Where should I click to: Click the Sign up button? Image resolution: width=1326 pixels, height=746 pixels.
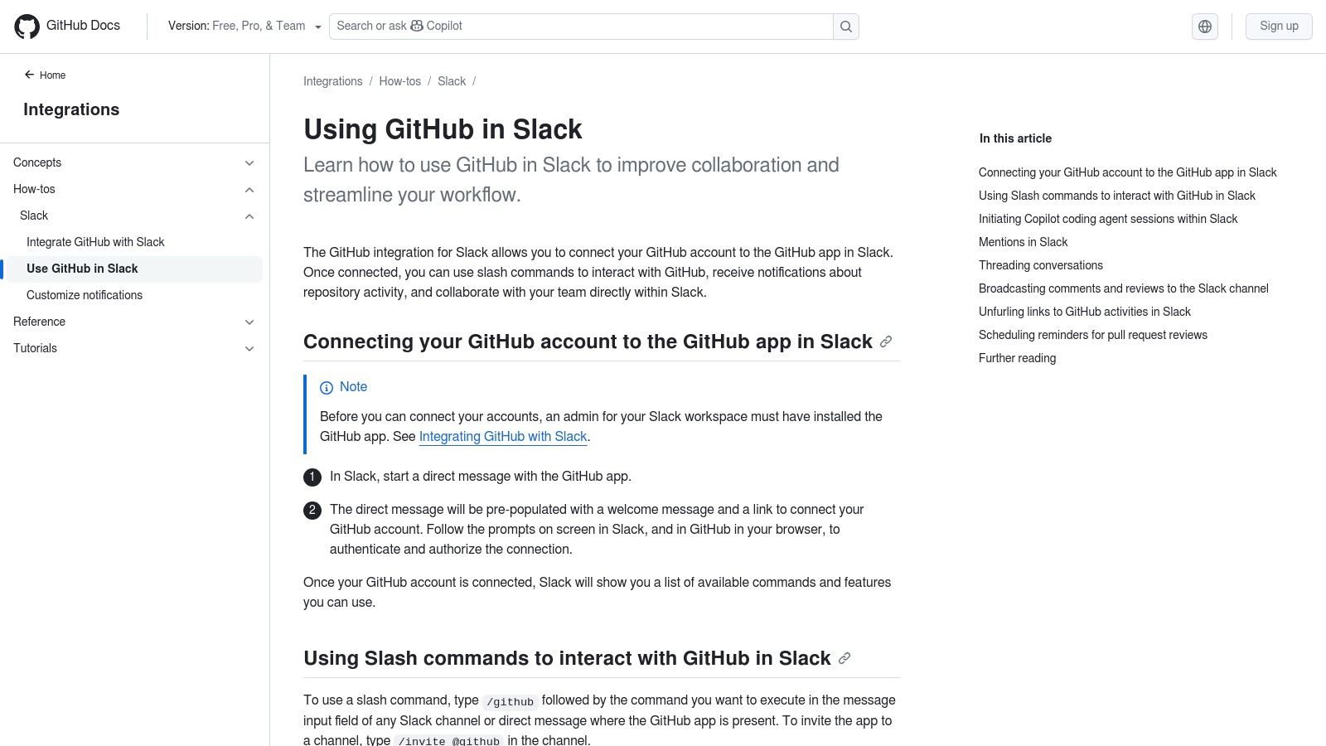tap(1279, 26)
